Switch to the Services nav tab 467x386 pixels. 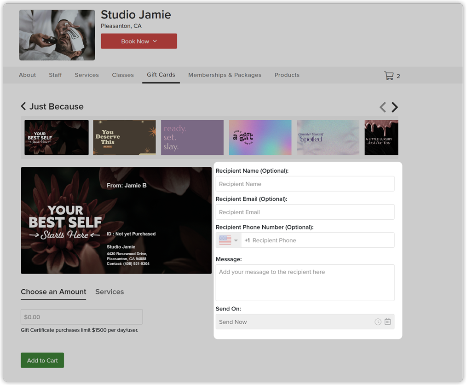[x=86, y=75]
